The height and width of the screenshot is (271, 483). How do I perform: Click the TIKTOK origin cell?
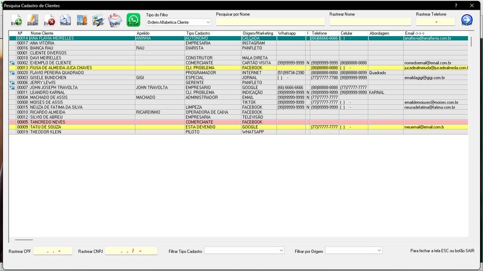[259, 102]
